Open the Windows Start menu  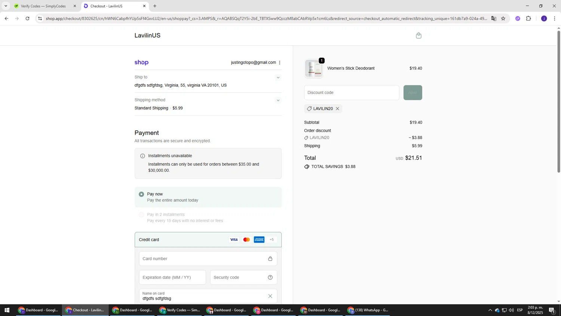point(6,310)
